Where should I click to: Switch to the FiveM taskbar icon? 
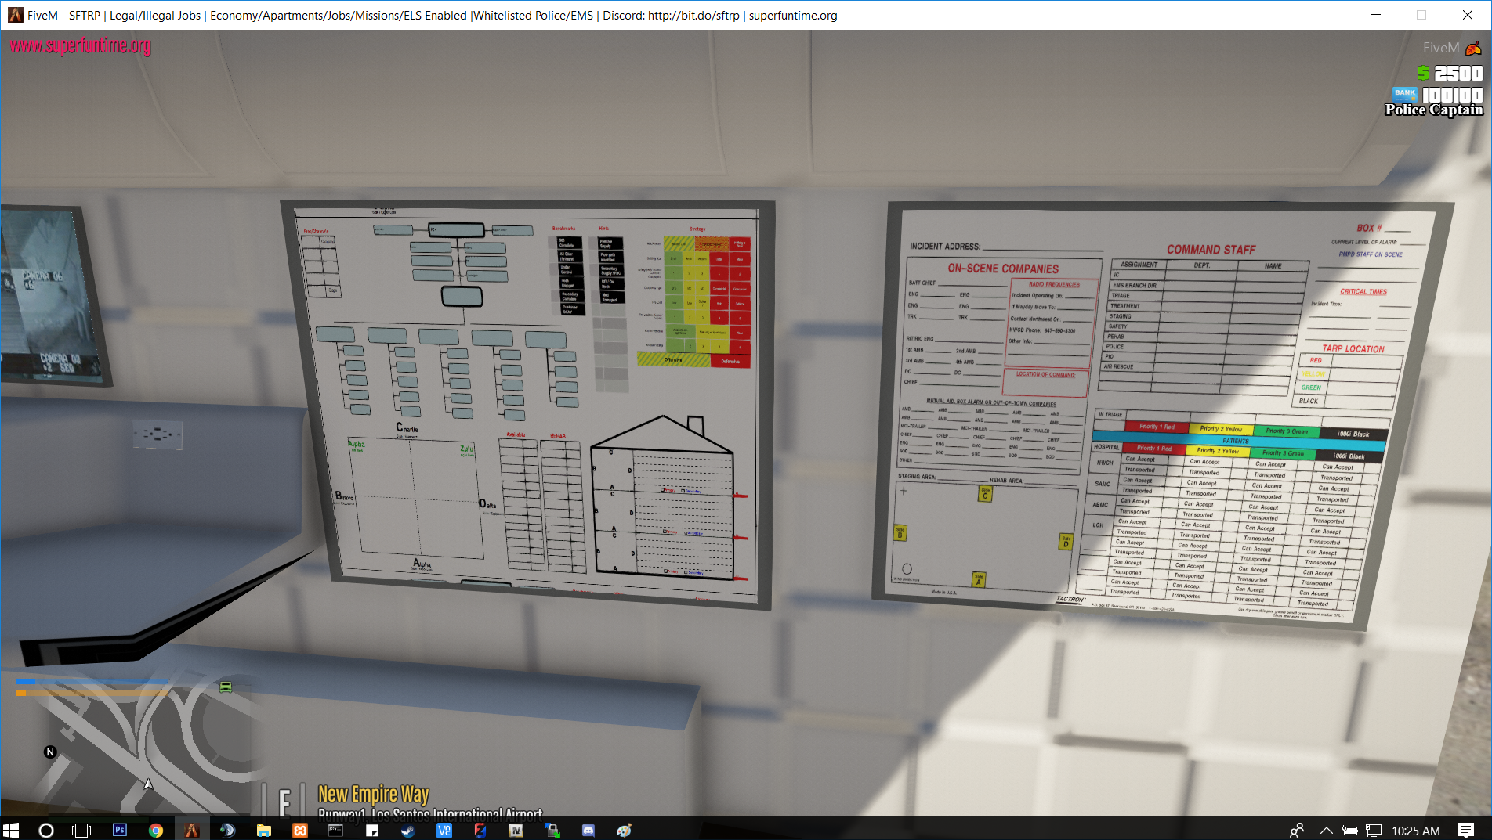pos(192,830)
